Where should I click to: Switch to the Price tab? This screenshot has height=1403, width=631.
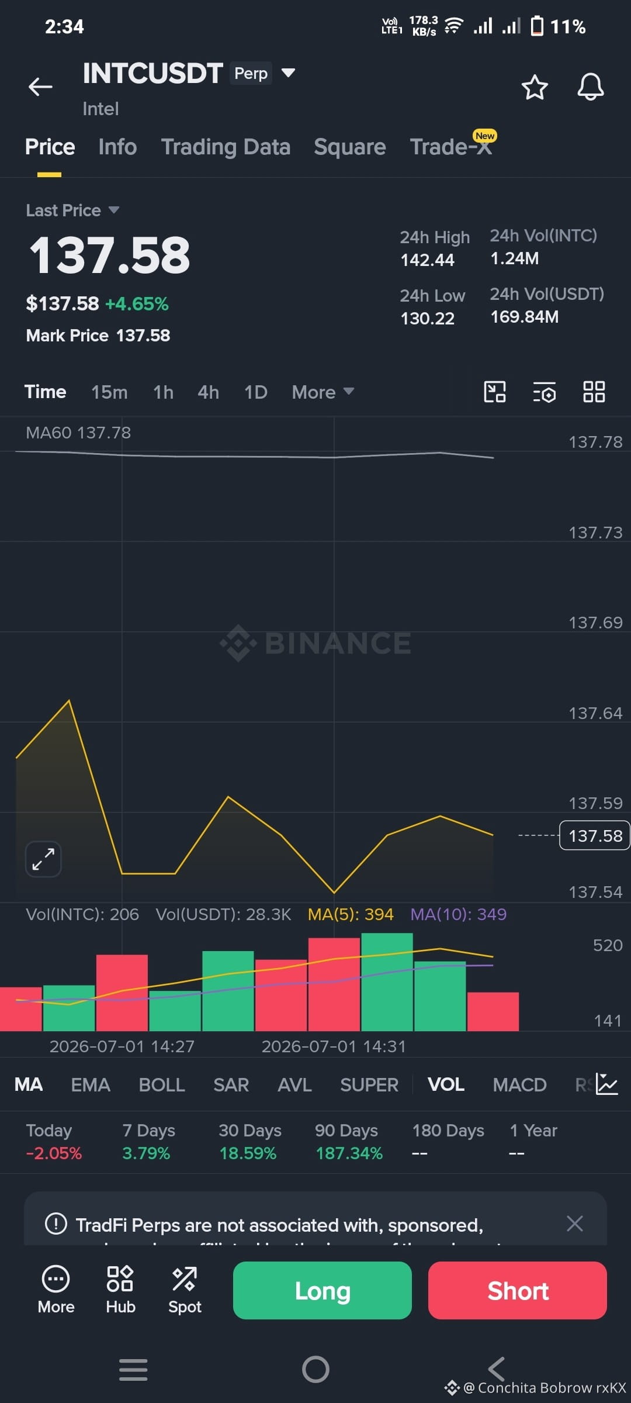(50, 147)
